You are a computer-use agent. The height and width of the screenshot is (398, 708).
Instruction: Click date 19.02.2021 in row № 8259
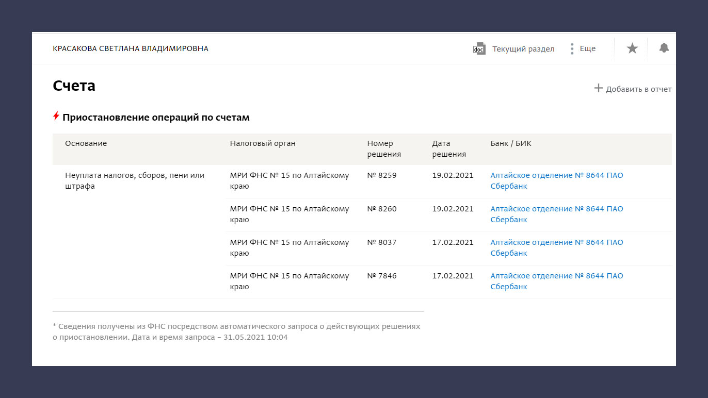pos(453,175)
